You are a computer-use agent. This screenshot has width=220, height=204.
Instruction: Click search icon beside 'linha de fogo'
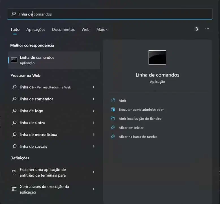pos(14,111)
